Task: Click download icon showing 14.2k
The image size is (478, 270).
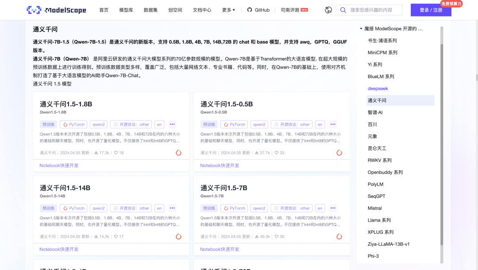Action: [96, 236]
